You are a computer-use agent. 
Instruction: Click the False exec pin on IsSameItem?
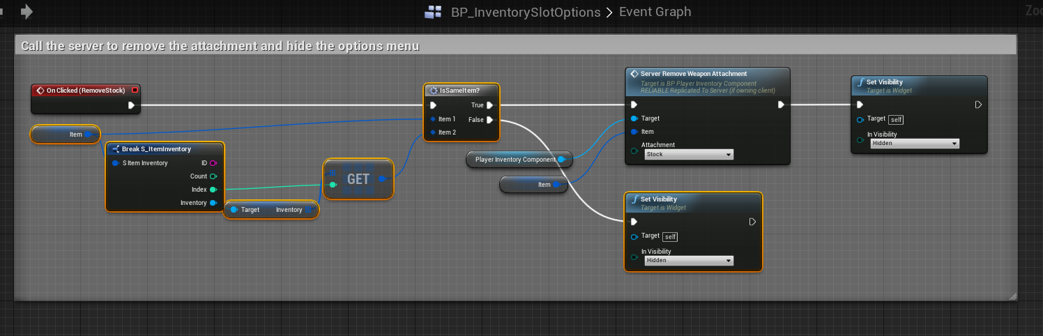coord(489,120)
